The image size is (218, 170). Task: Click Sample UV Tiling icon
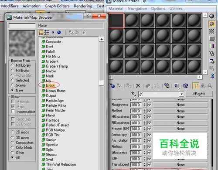point(212,39)
